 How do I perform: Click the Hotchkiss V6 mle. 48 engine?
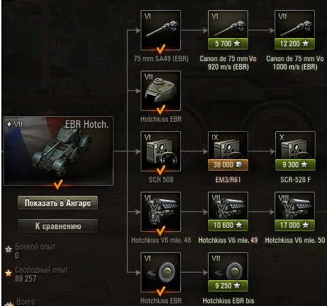(x=160, y=211)
